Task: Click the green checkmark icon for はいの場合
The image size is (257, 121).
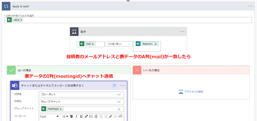Action: tap(12, 70)
